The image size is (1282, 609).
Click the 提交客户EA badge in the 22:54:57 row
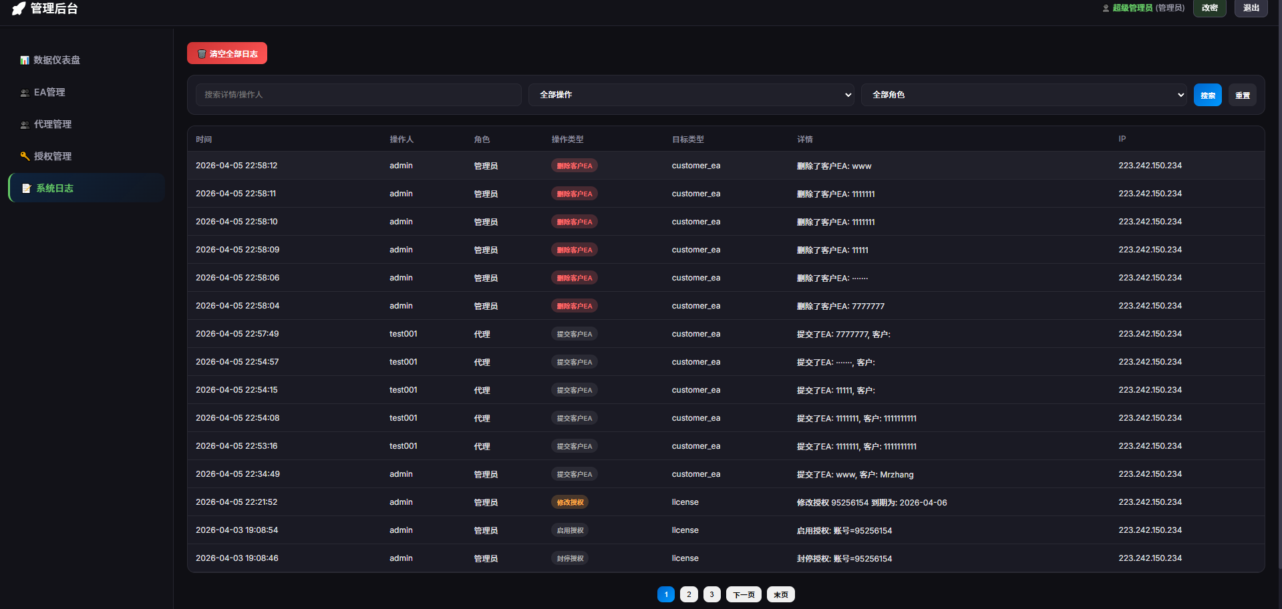[575, 362]
